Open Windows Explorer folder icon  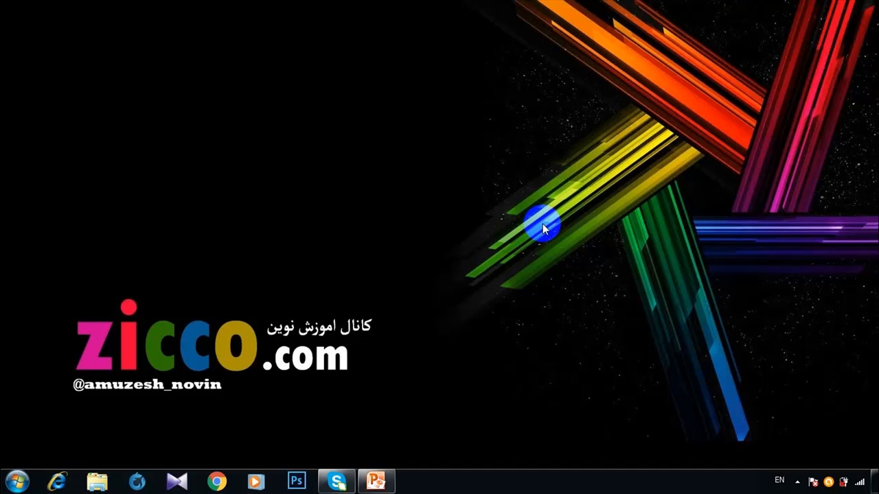point(97,481)
